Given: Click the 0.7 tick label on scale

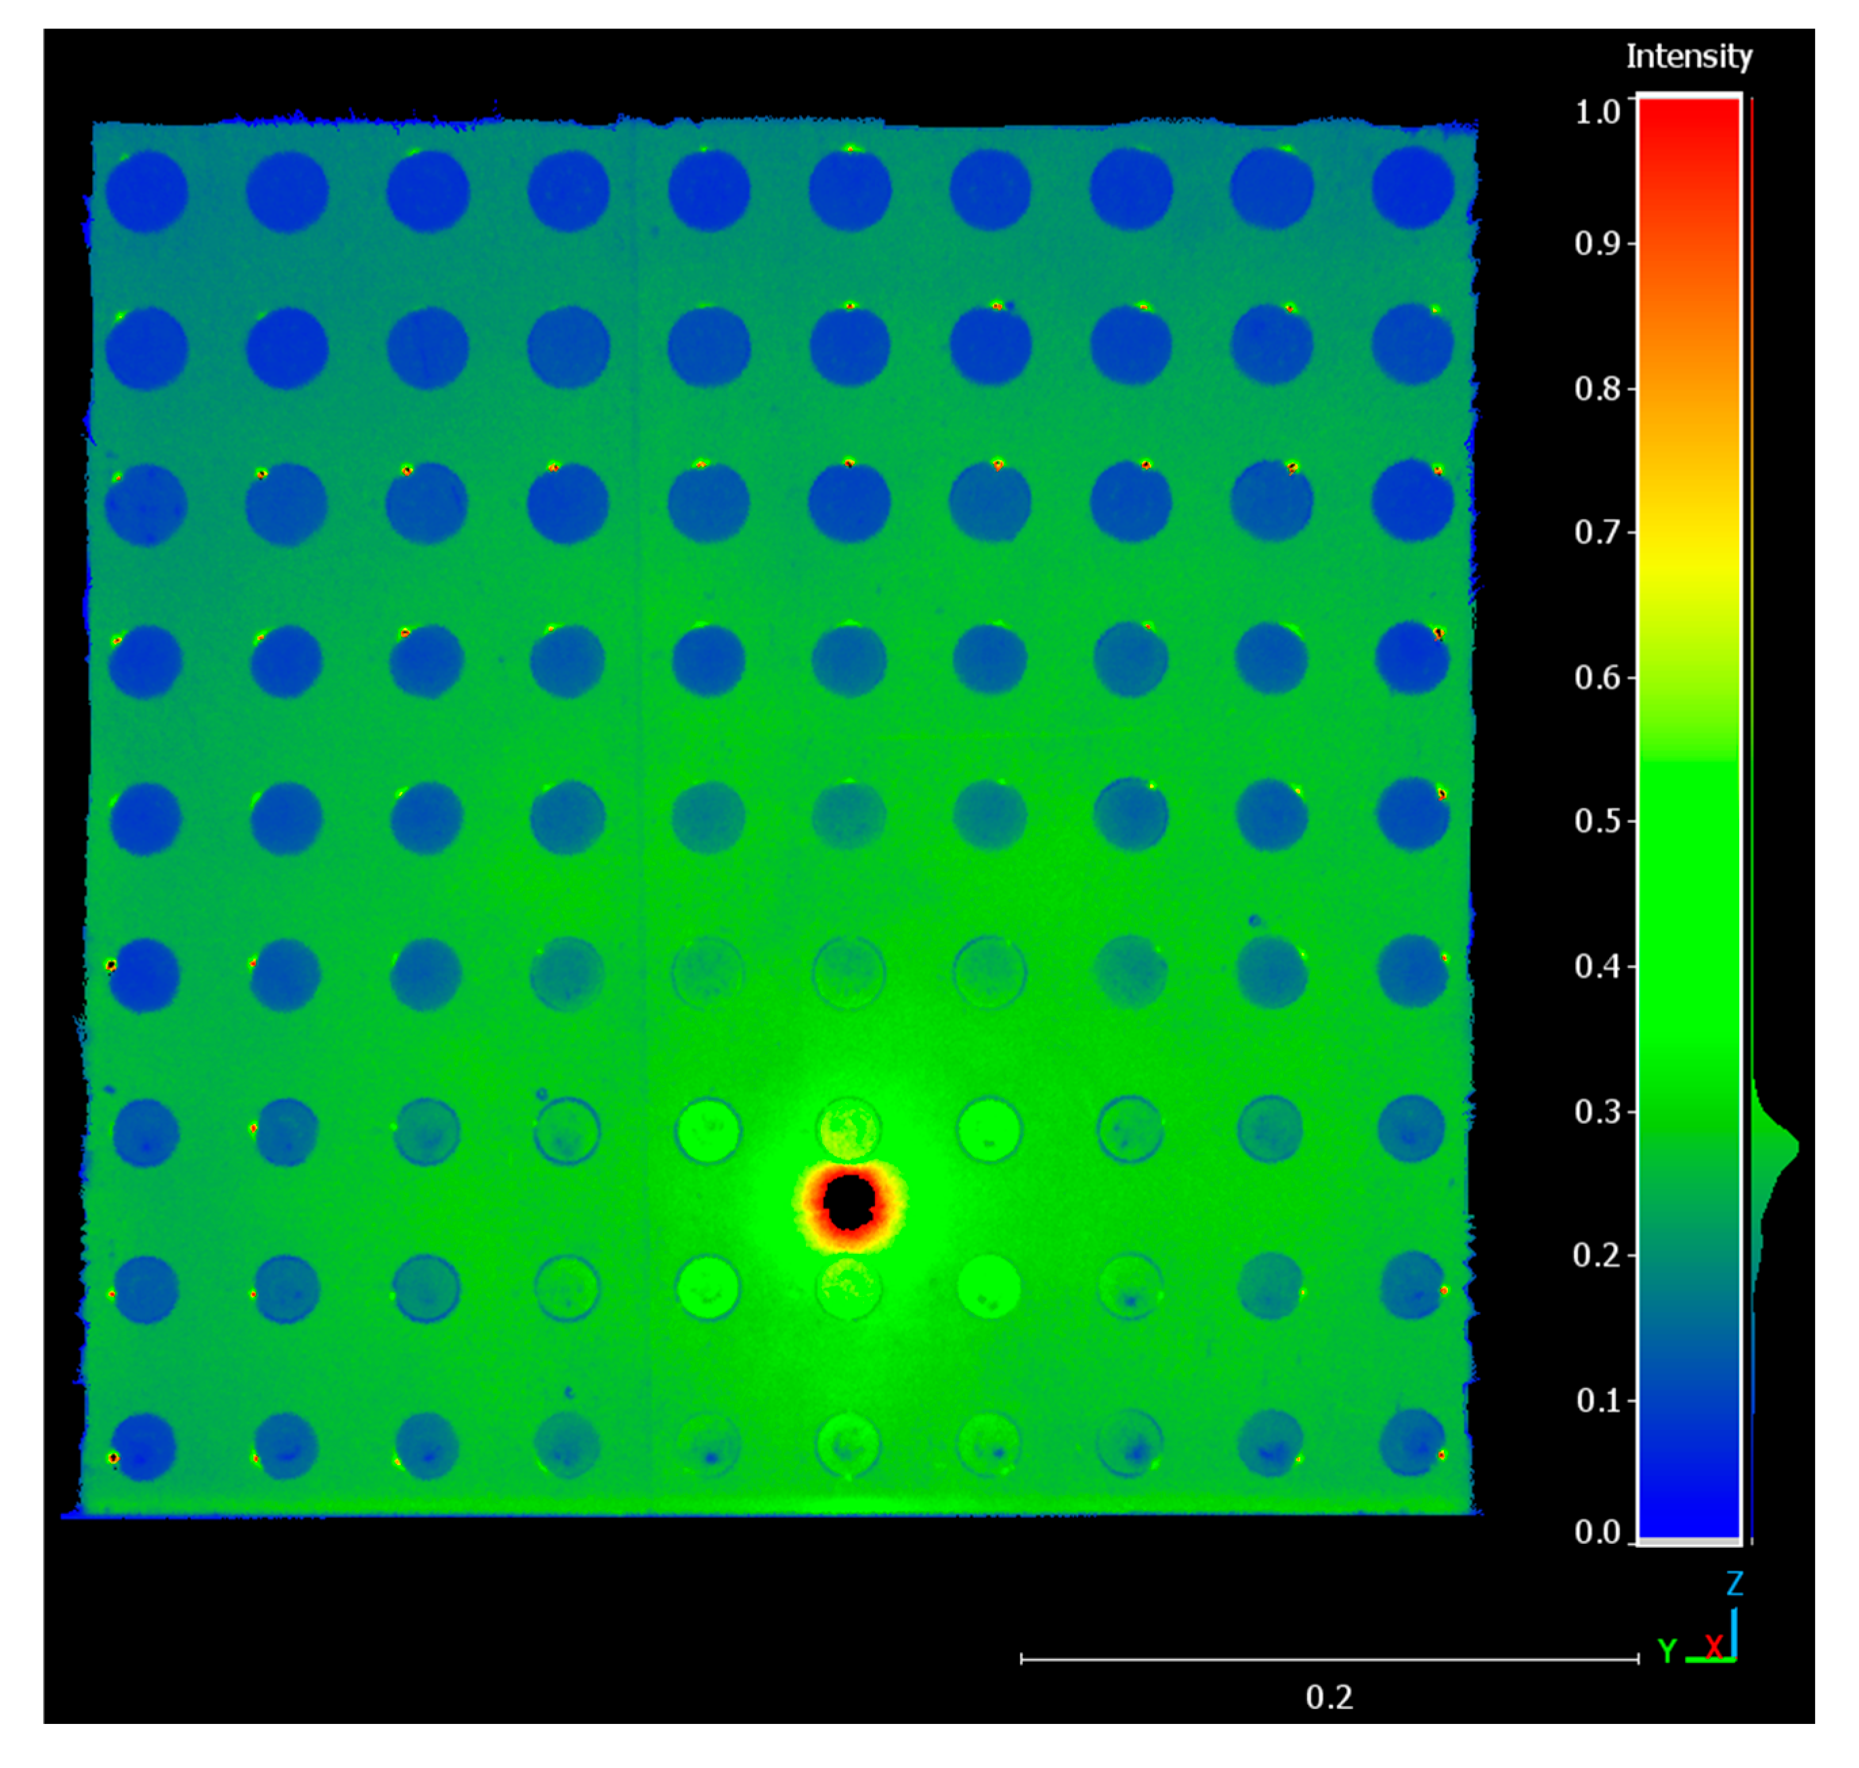Looking at the screenshot, I should (1597, 532).
